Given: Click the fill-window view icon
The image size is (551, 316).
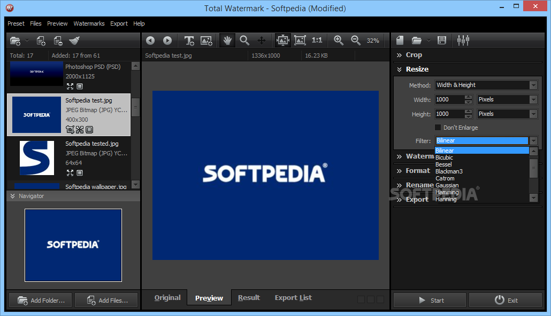Looking at the screenshot, I should coord(300,41).
